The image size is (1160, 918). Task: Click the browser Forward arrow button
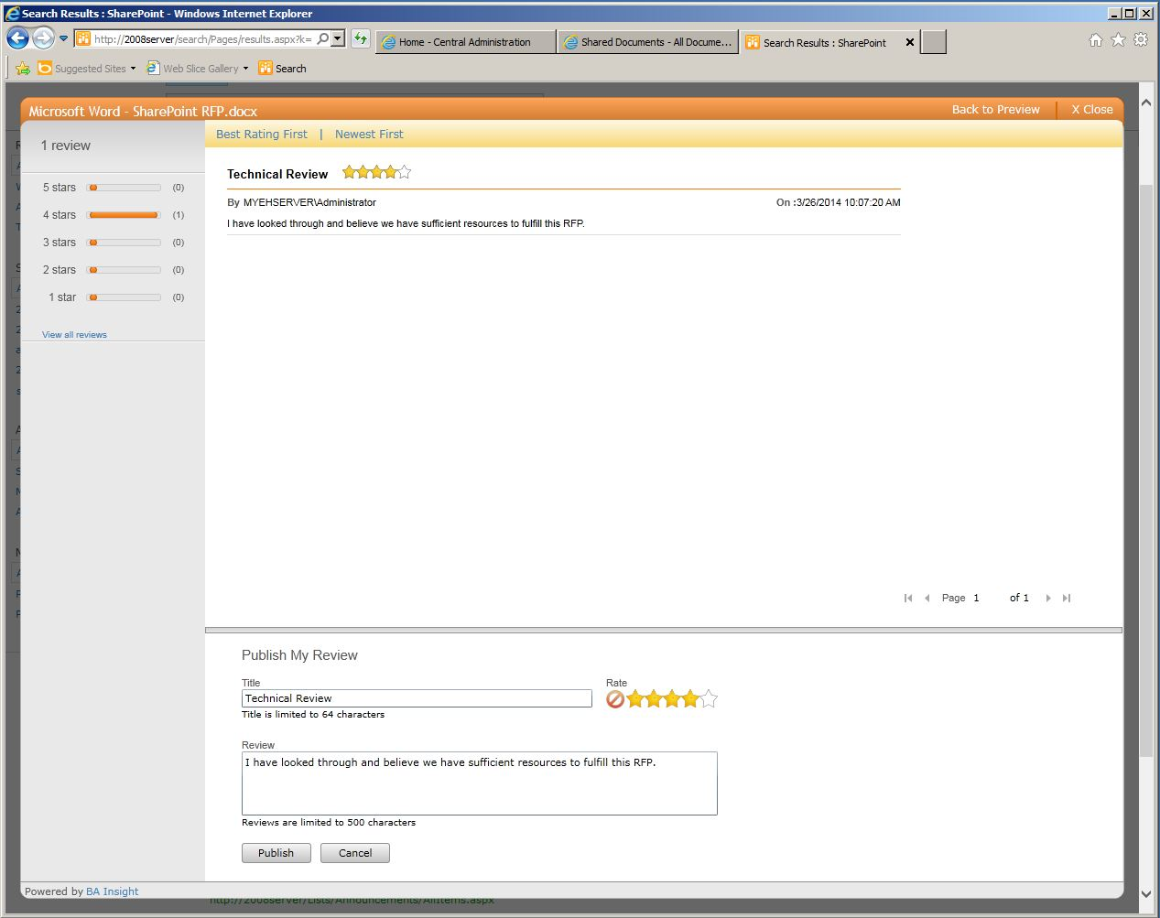coord(43,38)
